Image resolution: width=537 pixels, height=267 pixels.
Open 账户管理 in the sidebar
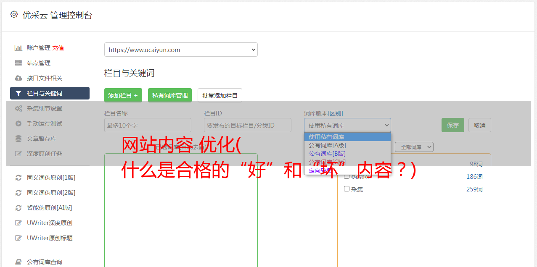39,48
